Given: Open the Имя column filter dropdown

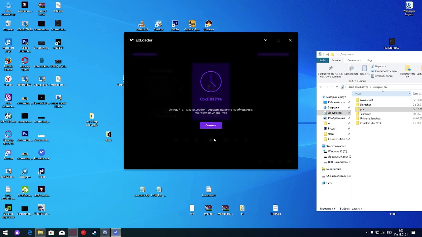Looking at the screenshot, I should click(x=409, y=93).
